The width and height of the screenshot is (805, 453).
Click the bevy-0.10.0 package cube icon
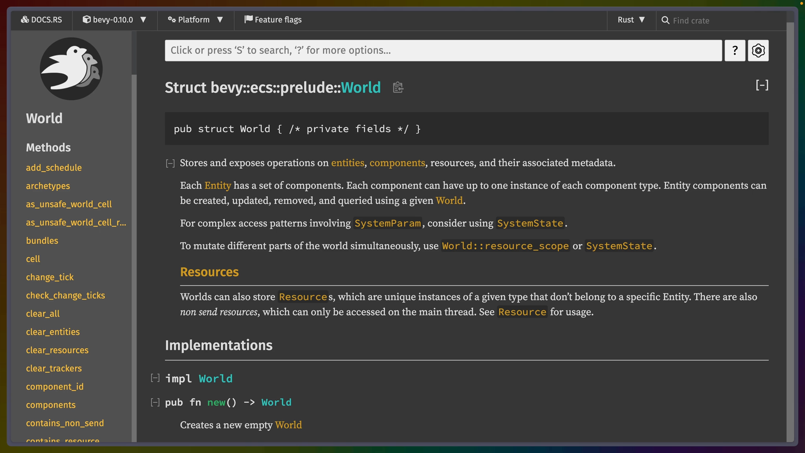tap(87, 20)
